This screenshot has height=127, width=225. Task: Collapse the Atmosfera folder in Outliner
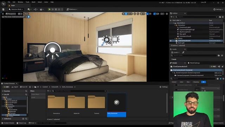175,25
